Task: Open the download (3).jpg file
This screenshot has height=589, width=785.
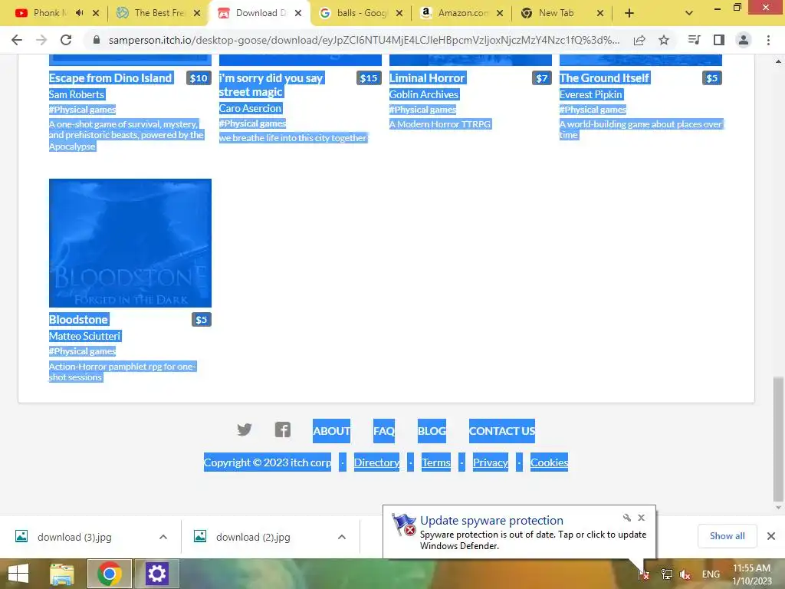Action: click(x=74, y=537)
